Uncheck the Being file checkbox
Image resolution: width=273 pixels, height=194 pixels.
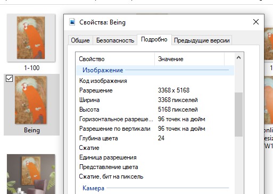pyautogui.click(x=9, y=78)
